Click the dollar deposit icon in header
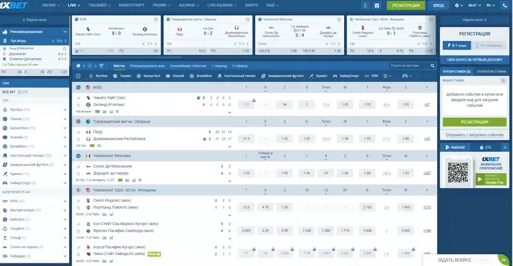Image resolution: width=513 pixels, height=266 pixels. 365,5
